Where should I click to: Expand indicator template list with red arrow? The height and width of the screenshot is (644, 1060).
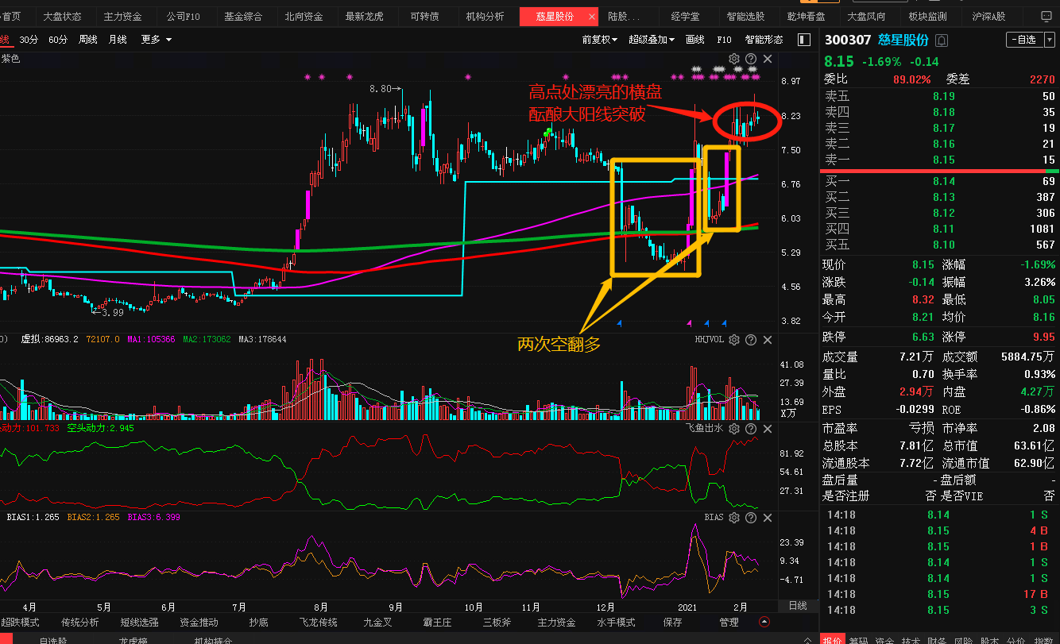coord(764,622)
